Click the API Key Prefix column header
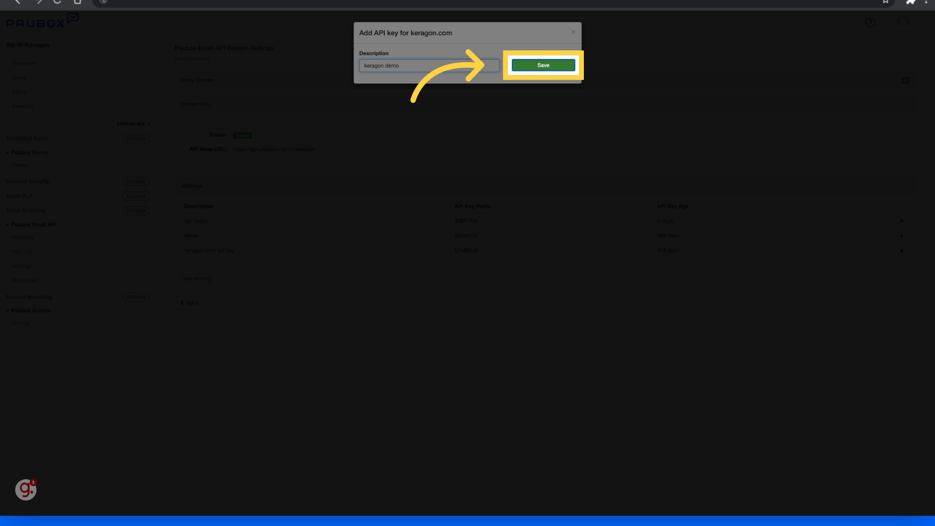The height and width of the screenshot is (526, 935). pyautogui.click(x=472, y=207)
